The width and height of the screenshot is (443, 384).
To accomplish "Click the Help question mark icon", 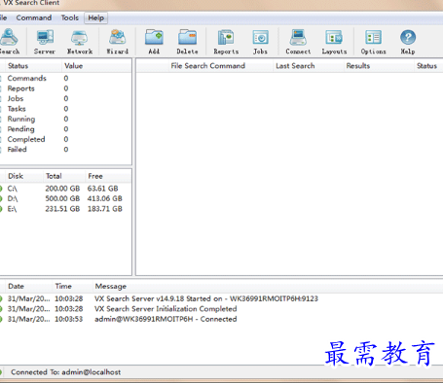I will pos(408,42).
